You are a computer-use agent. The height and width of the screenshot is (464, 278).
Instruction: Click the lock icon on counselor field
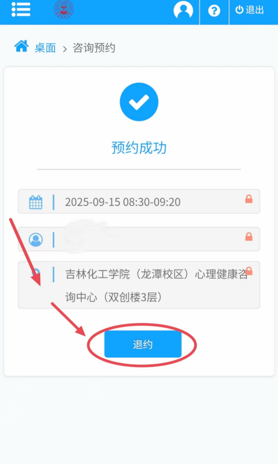point(249,237)
